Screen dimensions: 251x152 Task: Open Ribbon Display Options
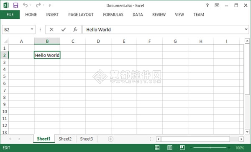point(217,5)
